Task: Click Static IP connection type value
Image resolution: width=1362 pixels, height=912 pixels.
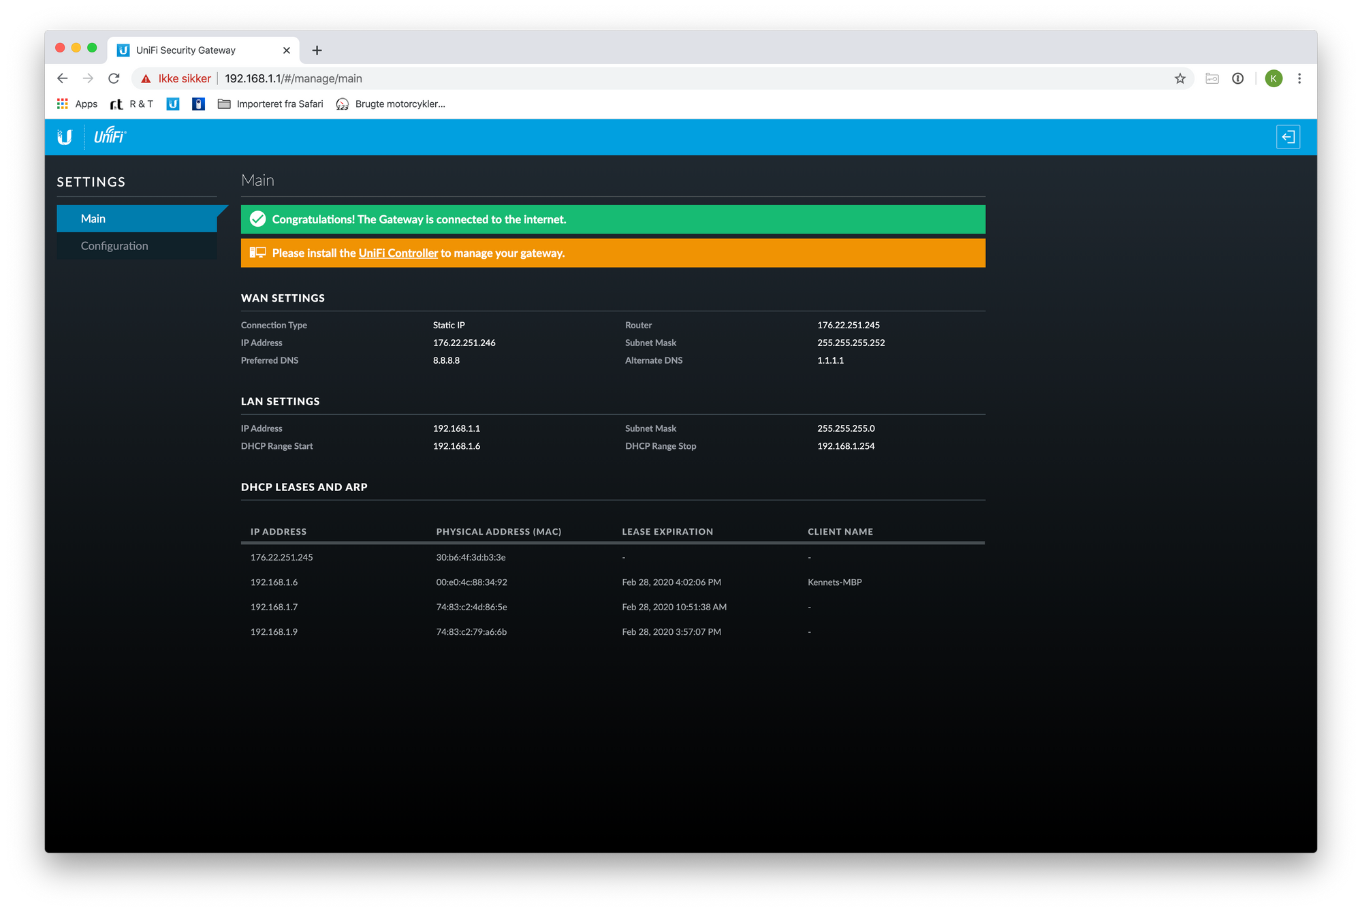Action: click(x=449, y=325)
